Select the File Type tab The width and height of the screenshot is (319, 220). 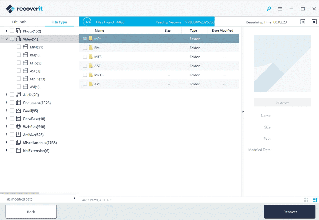[59, 22]
